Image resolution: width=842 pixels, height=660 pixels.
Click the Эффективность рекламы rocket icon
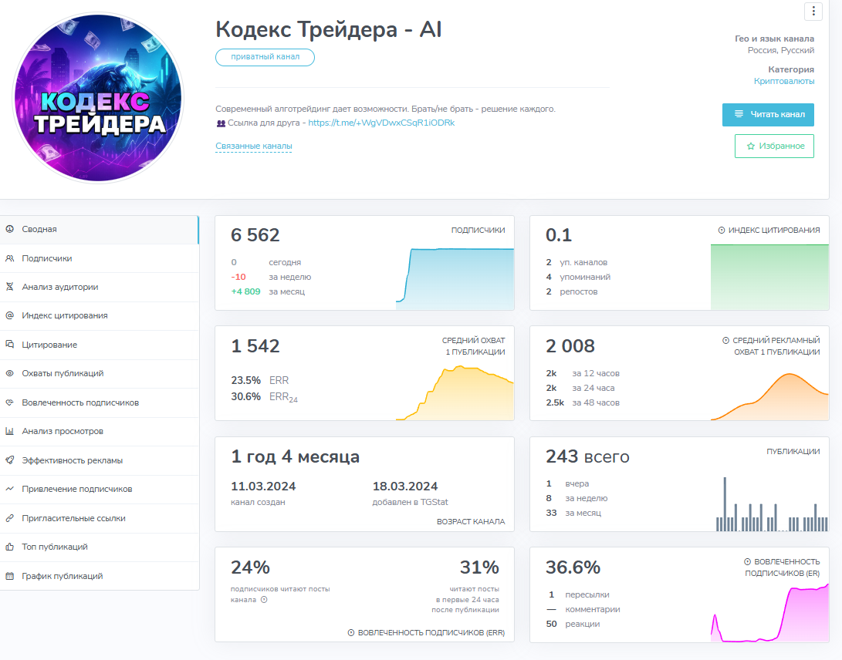point(10,460)
